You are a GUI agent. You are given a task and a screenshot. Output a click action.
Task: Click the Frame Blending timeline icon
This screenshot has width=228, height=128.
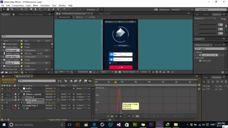(x=76, y=81)
